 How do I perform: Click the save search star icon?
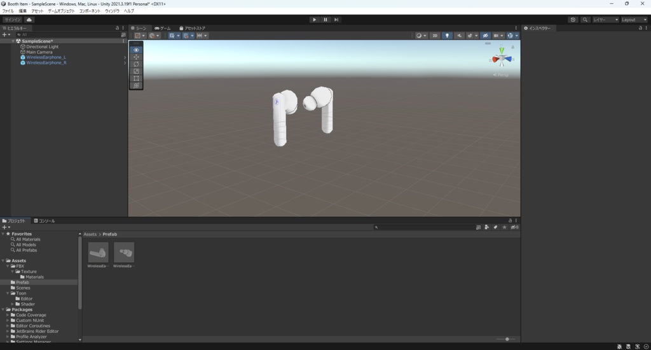click(x=504, y=227)
